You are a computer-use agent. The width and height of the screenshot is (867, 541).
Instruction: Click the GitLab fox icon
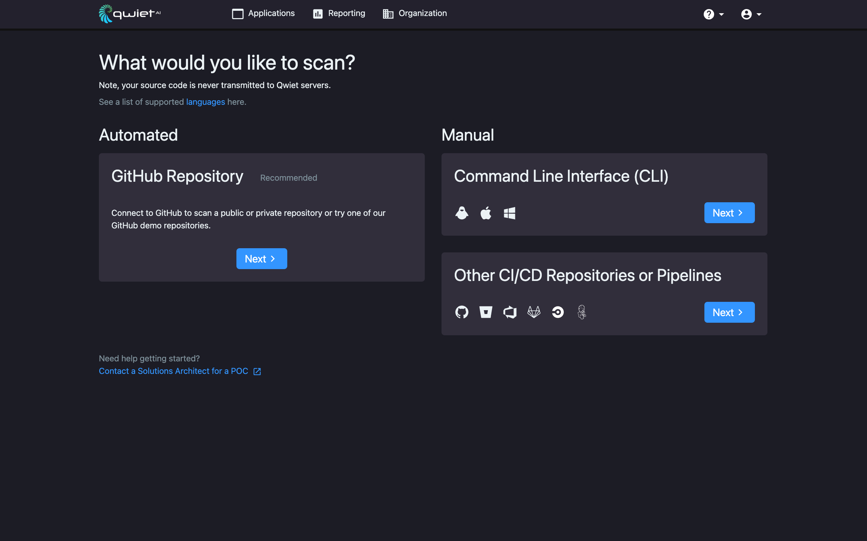pyautogui.click(x=533, y=312)
